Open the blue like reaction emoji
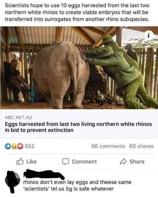Screen dimensions: 158x197 click(x=8, y=147)
